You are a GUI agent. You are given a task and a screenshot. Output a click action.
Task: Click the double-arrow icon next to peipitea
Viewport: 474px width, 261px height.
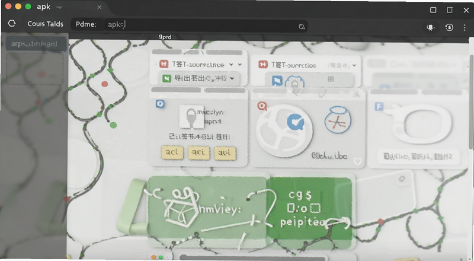(338, 223)
